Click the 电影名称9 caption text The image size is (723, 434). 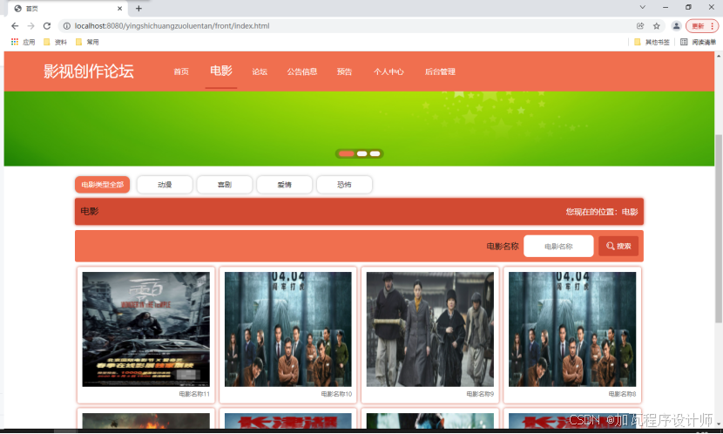tap(480, 394)
